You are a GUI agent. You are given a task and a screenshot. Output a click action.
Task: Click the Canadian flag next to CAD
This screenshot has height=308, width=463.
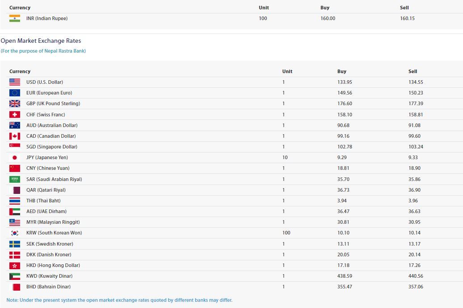14,136
